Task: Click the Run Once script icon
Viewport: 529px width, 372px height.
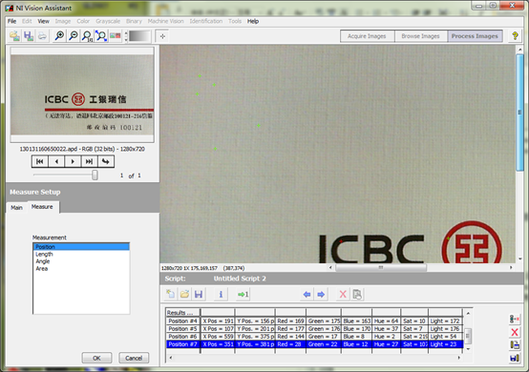Action: click(243, 294)
